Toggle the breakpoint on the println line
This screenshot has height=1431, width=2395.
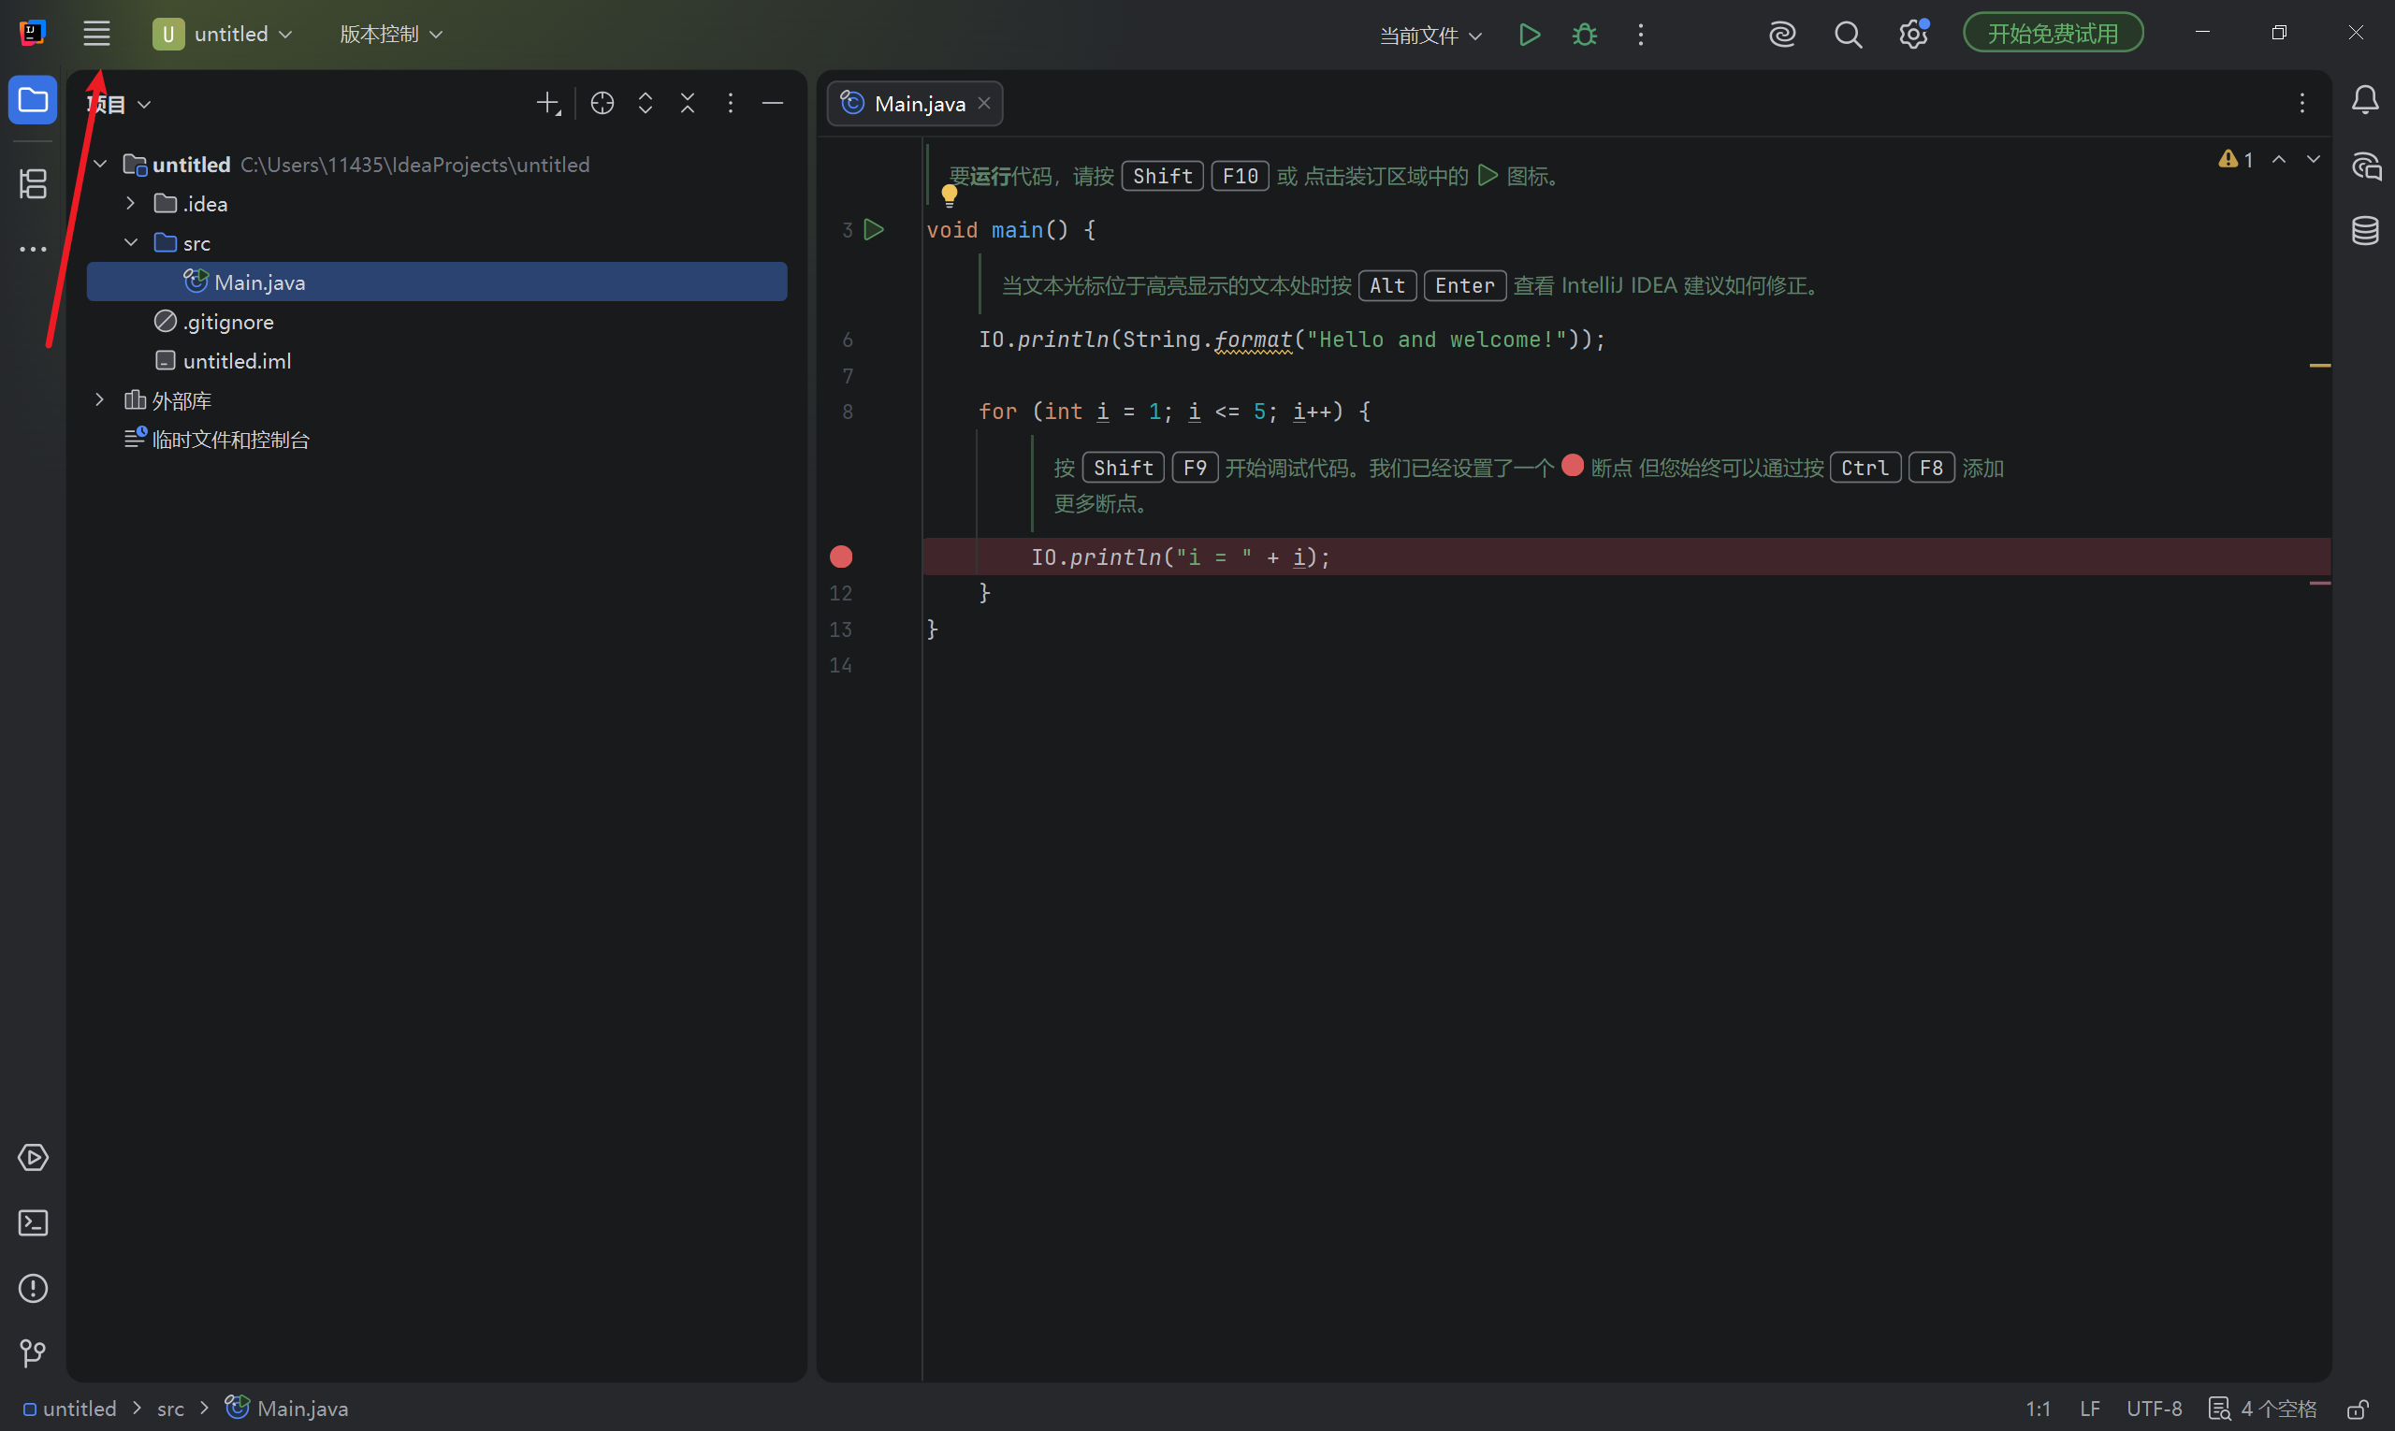[x=841, y=556]
